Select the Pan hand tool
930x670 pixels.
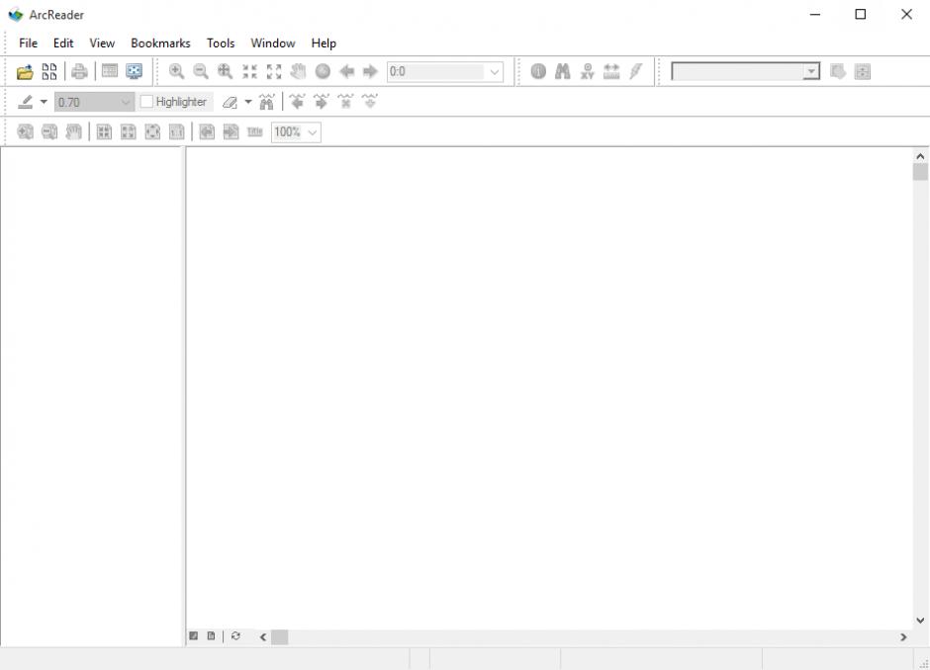pyautogui.click(x=298, y=71)
